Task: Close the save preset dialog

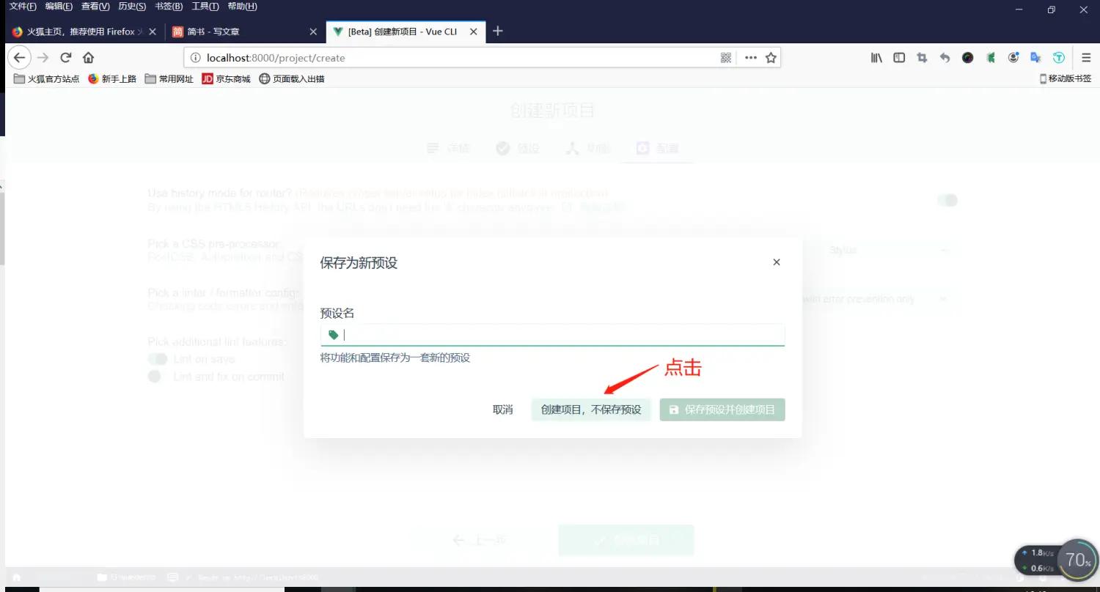Action: coord(777,262)
